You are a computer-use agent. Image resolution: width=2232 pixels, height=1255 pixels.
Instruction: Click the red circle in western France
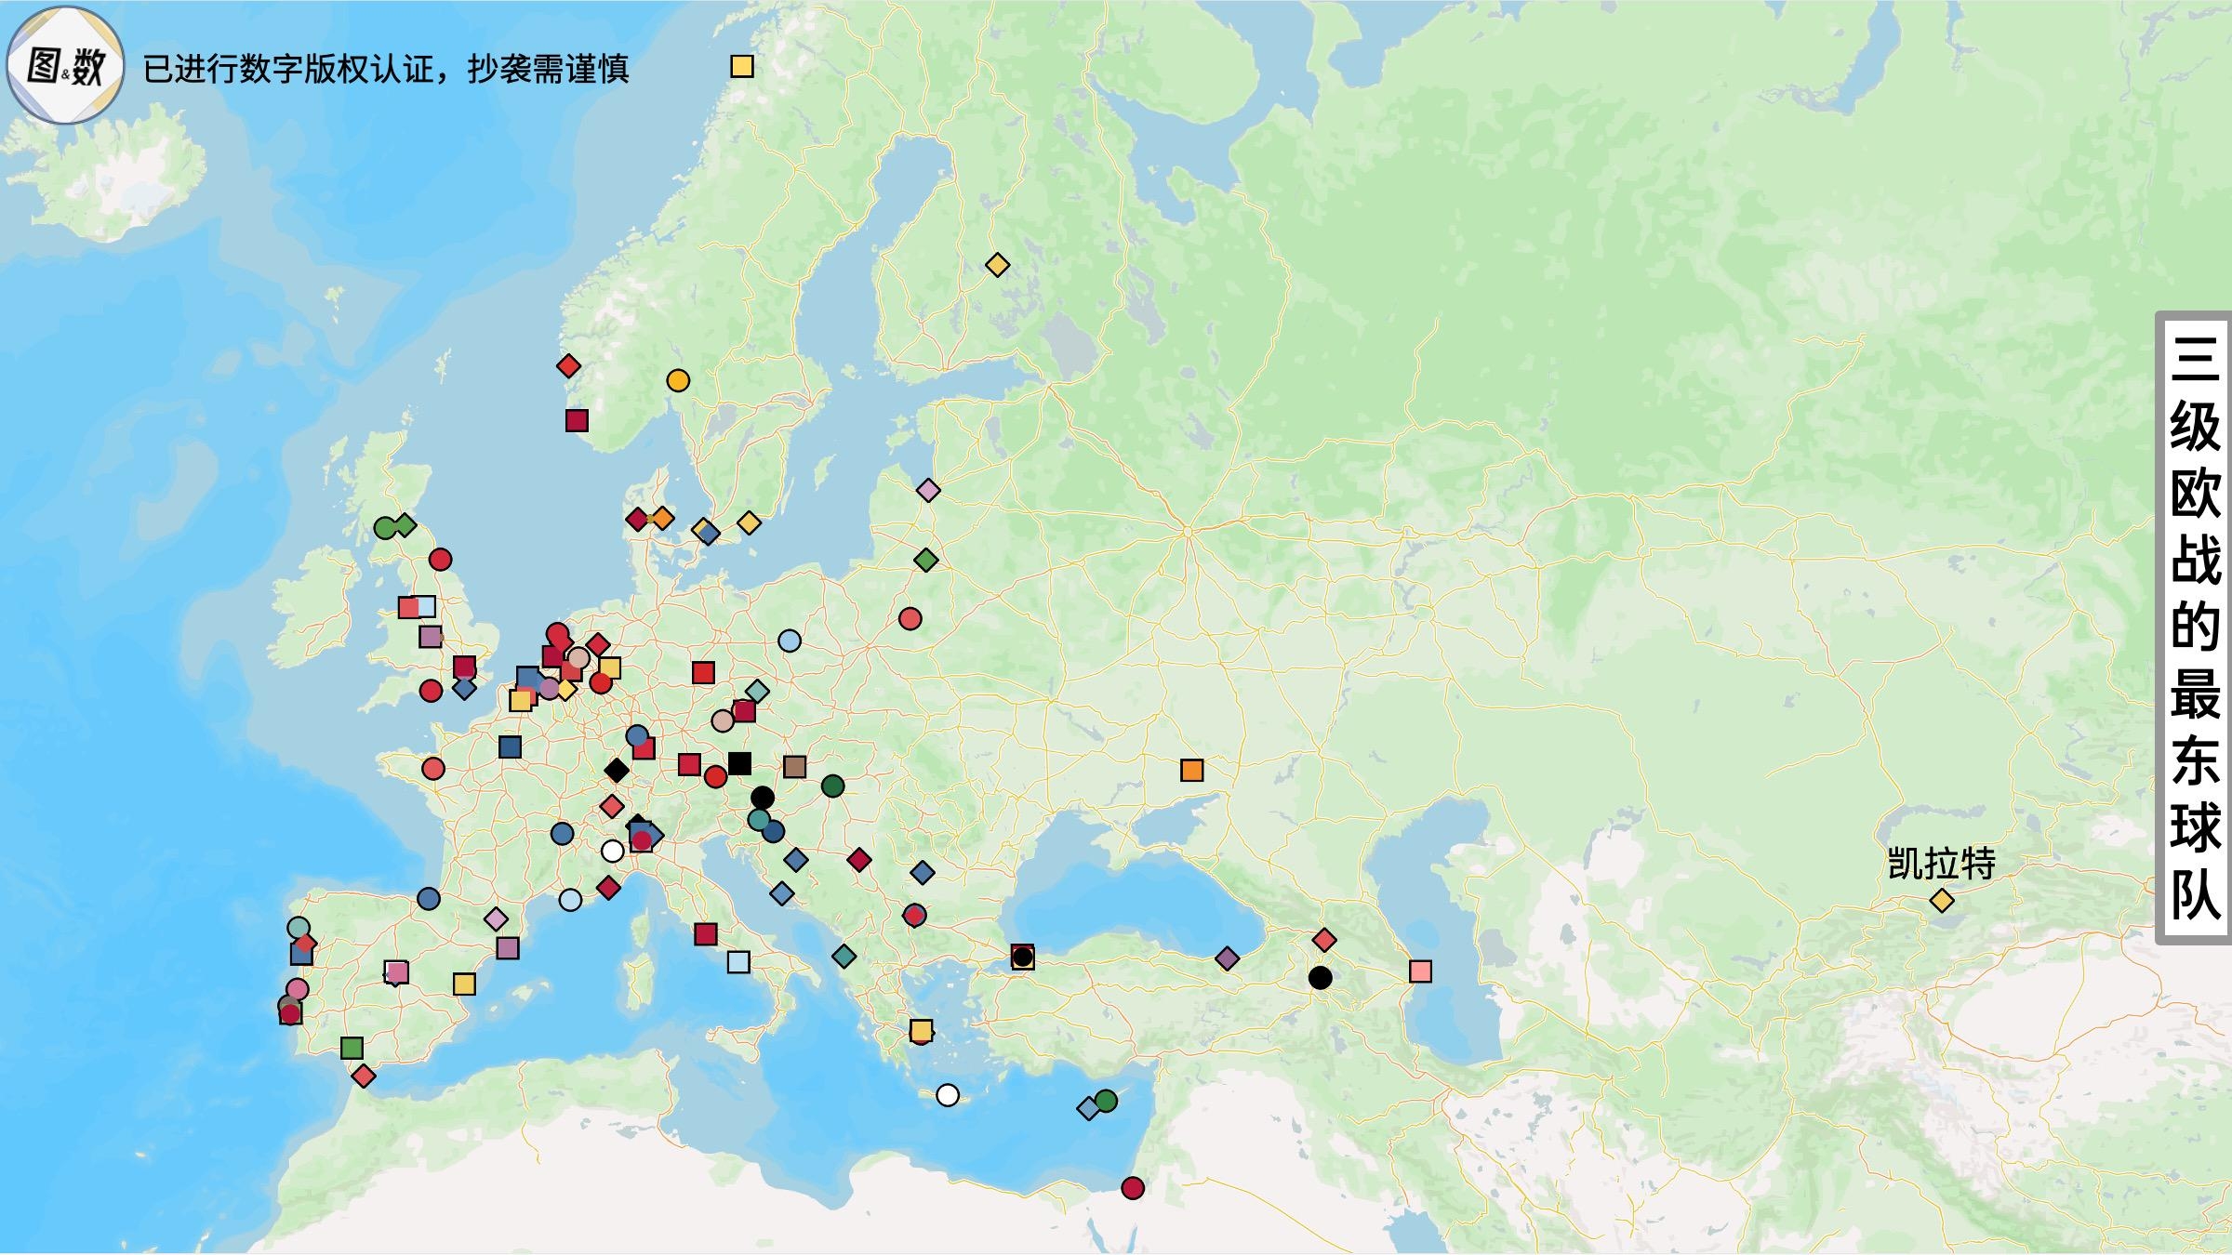tap(433, 768)
